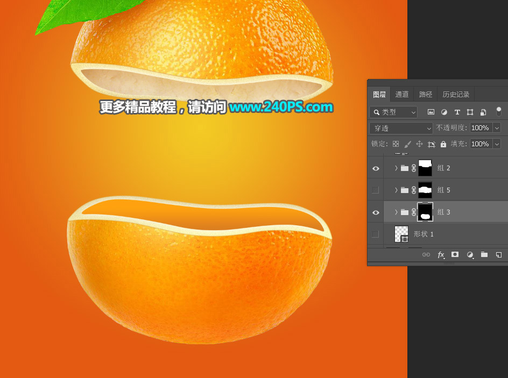This screenshot has width=508, height=378.
Task: Click the 组 3 folder icon
Action: click(x=405, y=212)
